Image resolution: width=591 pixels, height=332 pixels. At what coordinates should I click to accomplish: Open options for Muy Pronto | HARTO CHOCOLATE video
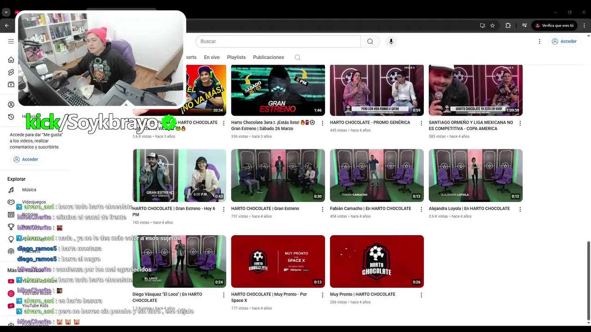[x=421, y=295]
